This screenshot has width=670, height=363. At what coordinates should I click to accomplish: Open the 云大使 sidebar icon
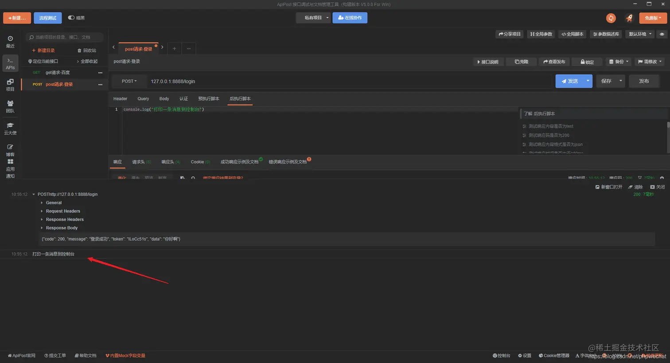click(x=10, y=129)
